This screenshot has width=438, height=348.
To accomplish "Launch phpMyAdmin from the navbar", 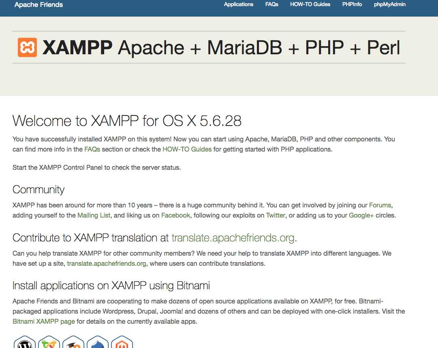I will pos(390,4).
